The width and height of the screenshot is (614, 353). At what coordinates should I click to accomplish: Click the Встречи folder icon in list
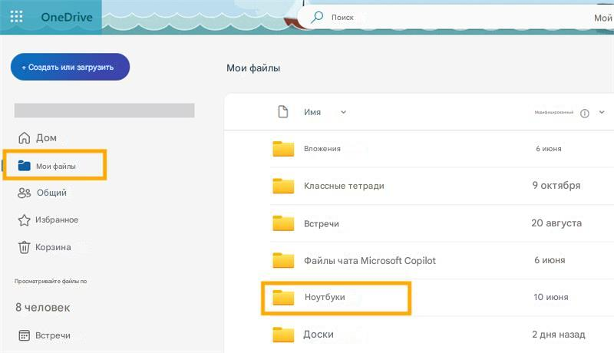283,223
